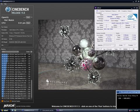Toggle the CPU test checkbox
The width and height of the screenshot is (140, 112).
[32, 23]
